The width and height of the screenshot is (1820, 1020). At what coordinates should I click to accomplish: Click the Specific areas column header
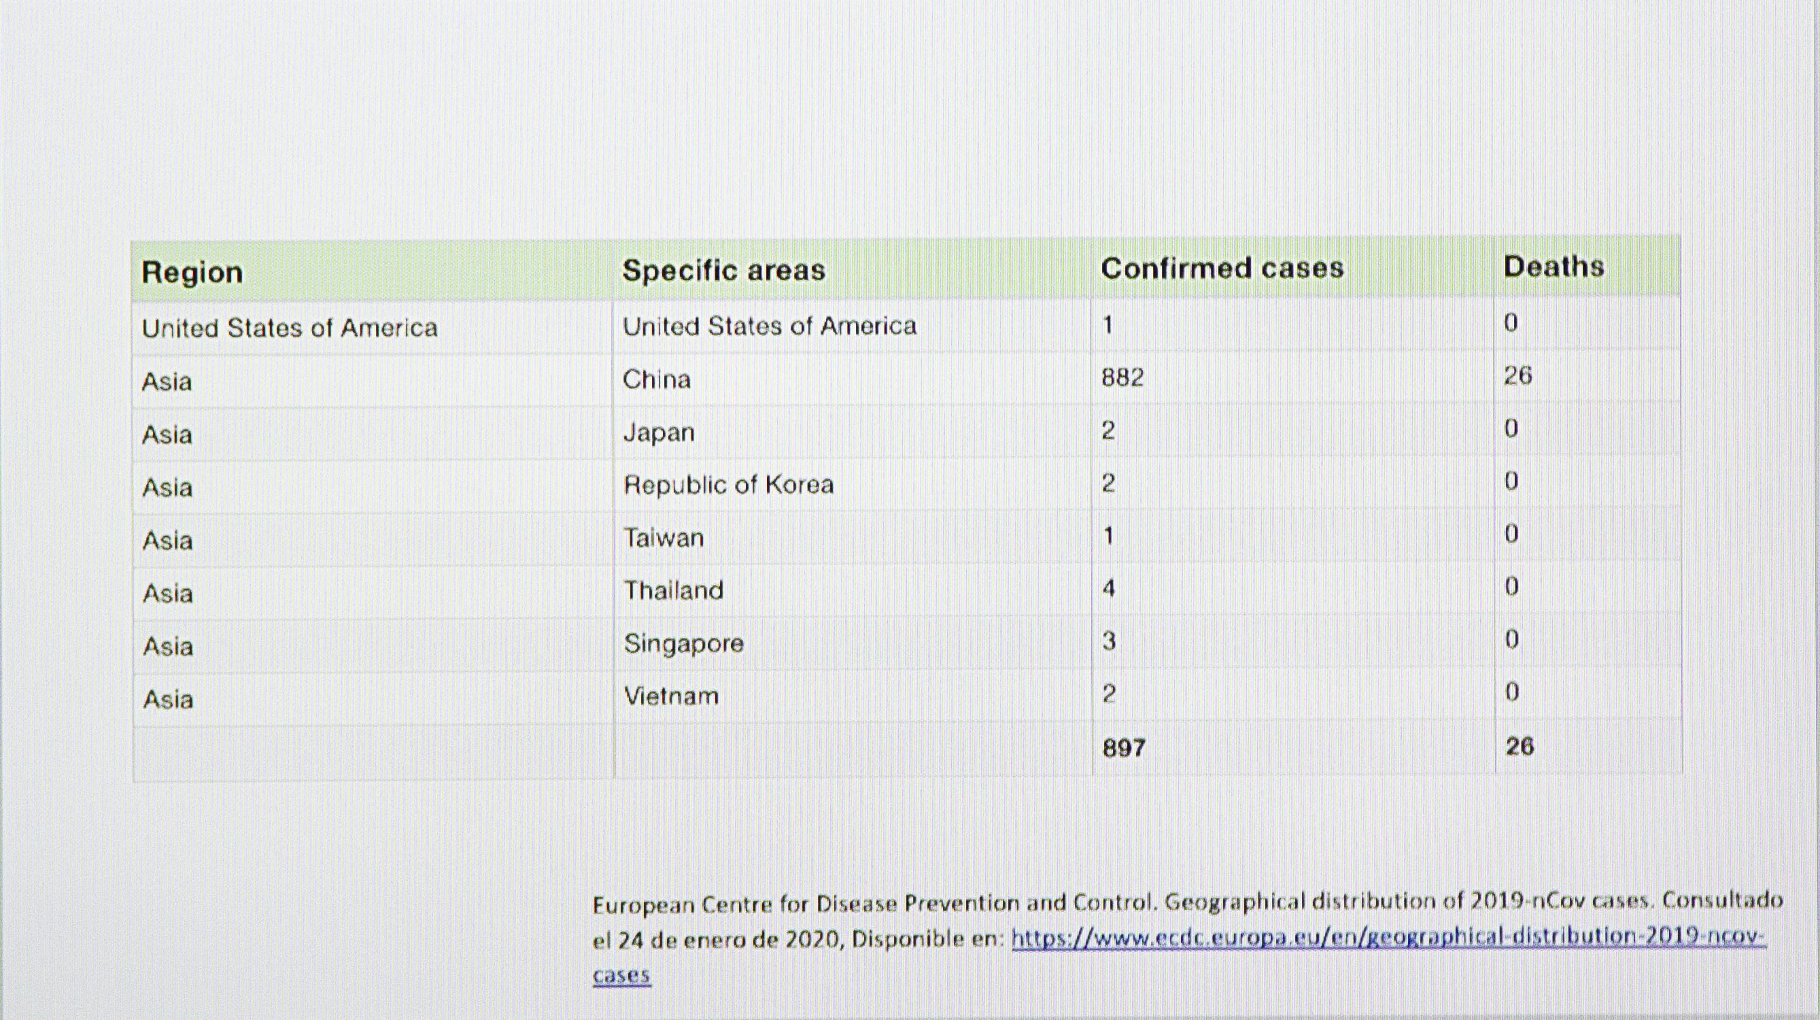723,270
